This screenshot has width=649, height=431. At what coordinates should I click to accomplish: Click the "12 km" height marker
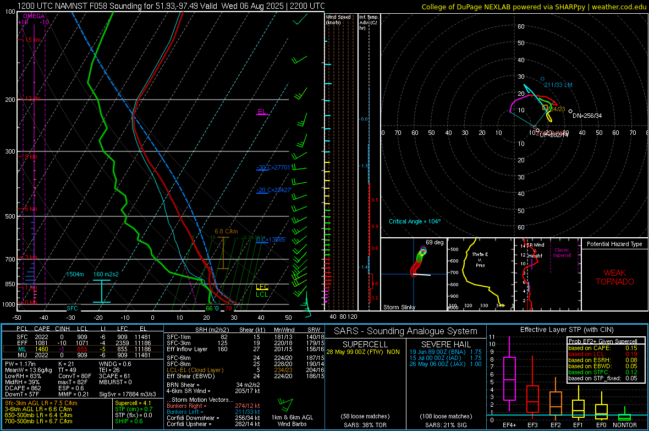coord(32,99)
